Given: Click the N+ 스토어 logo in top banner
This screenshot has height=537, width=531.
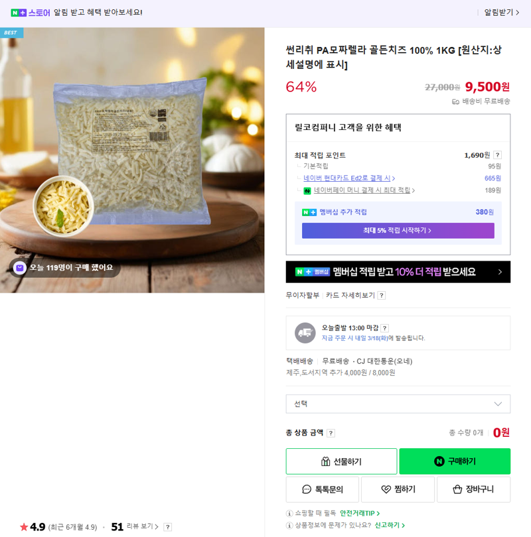Looking at the screenshot, I should click(x=31, y=13).
